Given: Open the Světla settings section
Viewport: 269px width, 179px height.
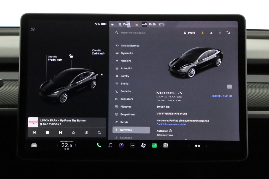Looking at the screenshot, I should point(122,83).
